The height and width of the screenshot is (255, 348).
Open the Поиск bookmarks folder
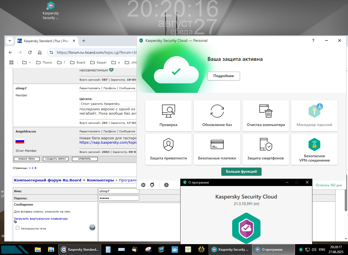[x=44, y=62]
